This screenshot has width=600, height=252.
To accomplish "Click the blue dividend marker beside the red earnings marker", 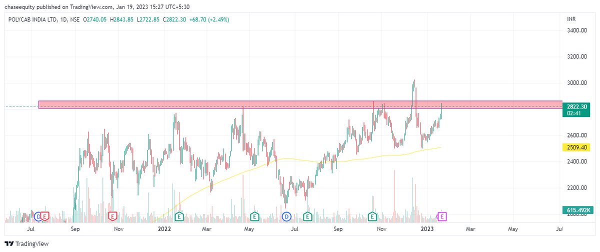I will pos(38,216).
